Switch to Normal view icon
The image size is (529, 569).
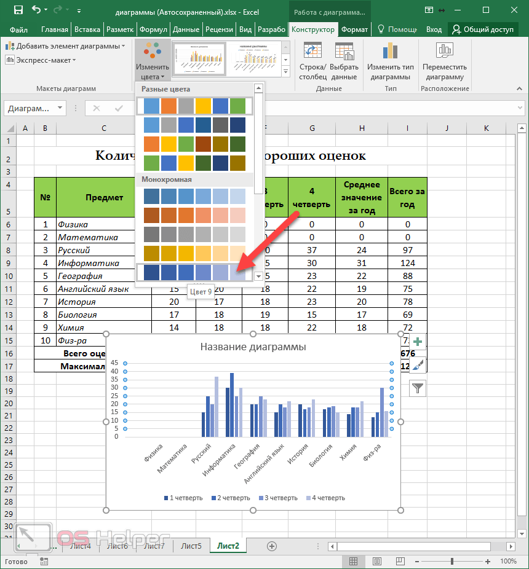(x=354, y=562)
